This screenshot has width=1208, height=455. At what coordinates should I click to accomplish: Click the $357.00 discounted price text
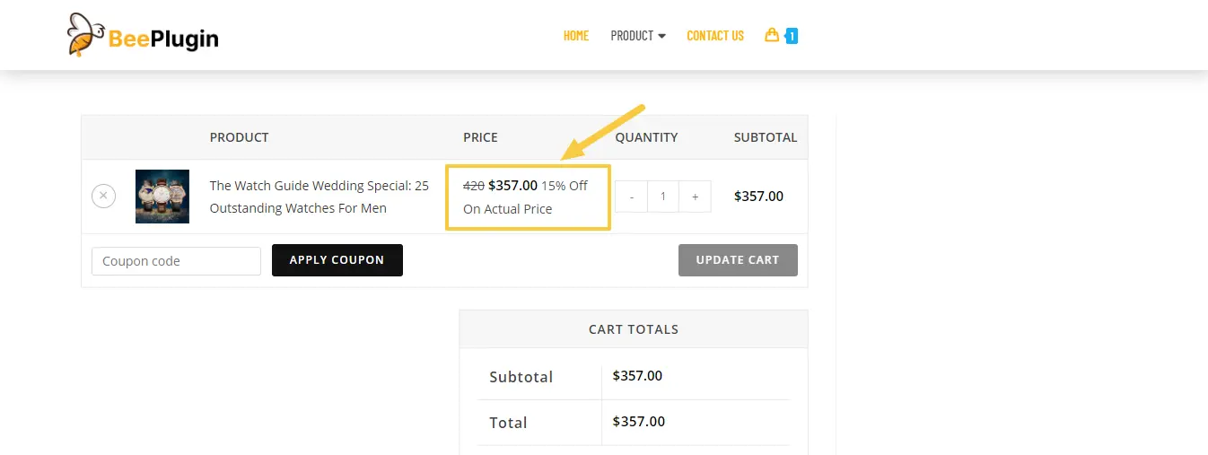point(513,186)
